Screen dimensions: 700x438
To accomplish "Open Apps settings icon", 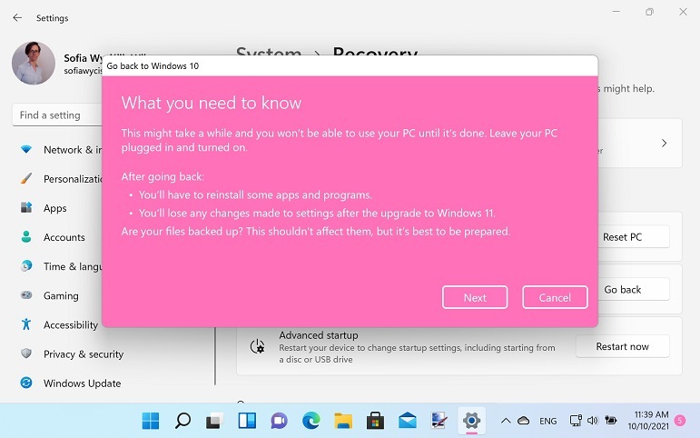I will coord(26,208).
